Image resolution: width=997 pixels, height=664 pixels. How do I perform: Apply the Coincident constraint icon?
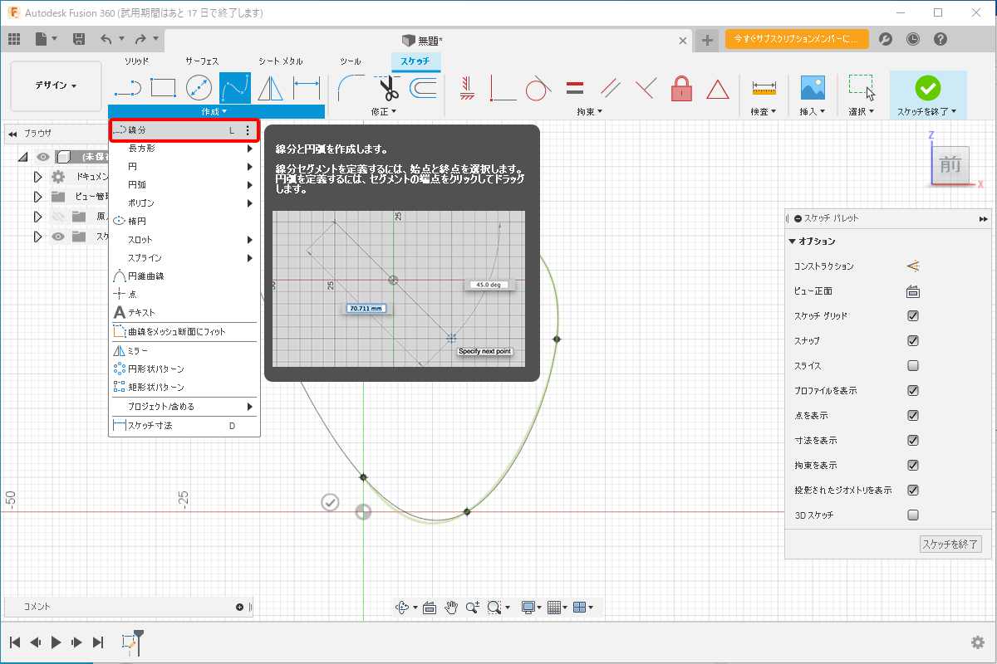point(503,87)
